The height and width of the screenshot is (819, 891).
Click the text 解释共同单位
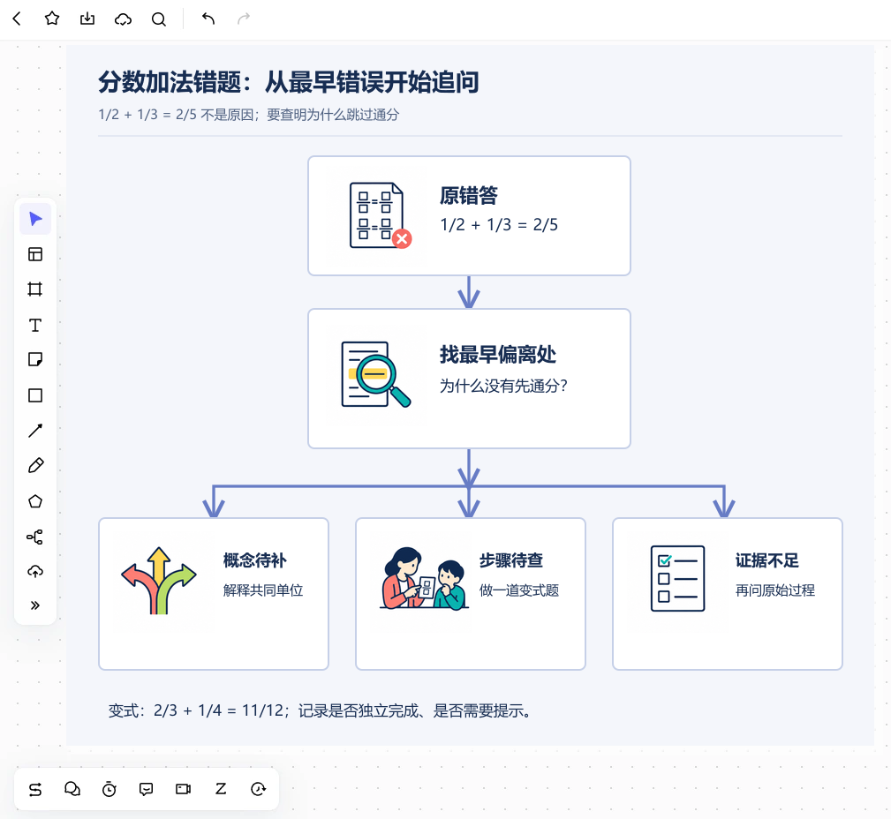[263, 590]
